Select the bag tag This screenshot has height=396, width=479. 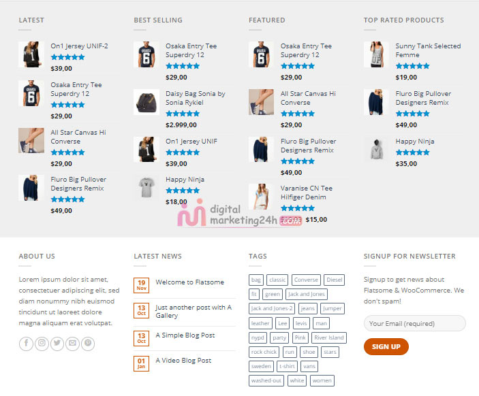[x=256, y=280]
